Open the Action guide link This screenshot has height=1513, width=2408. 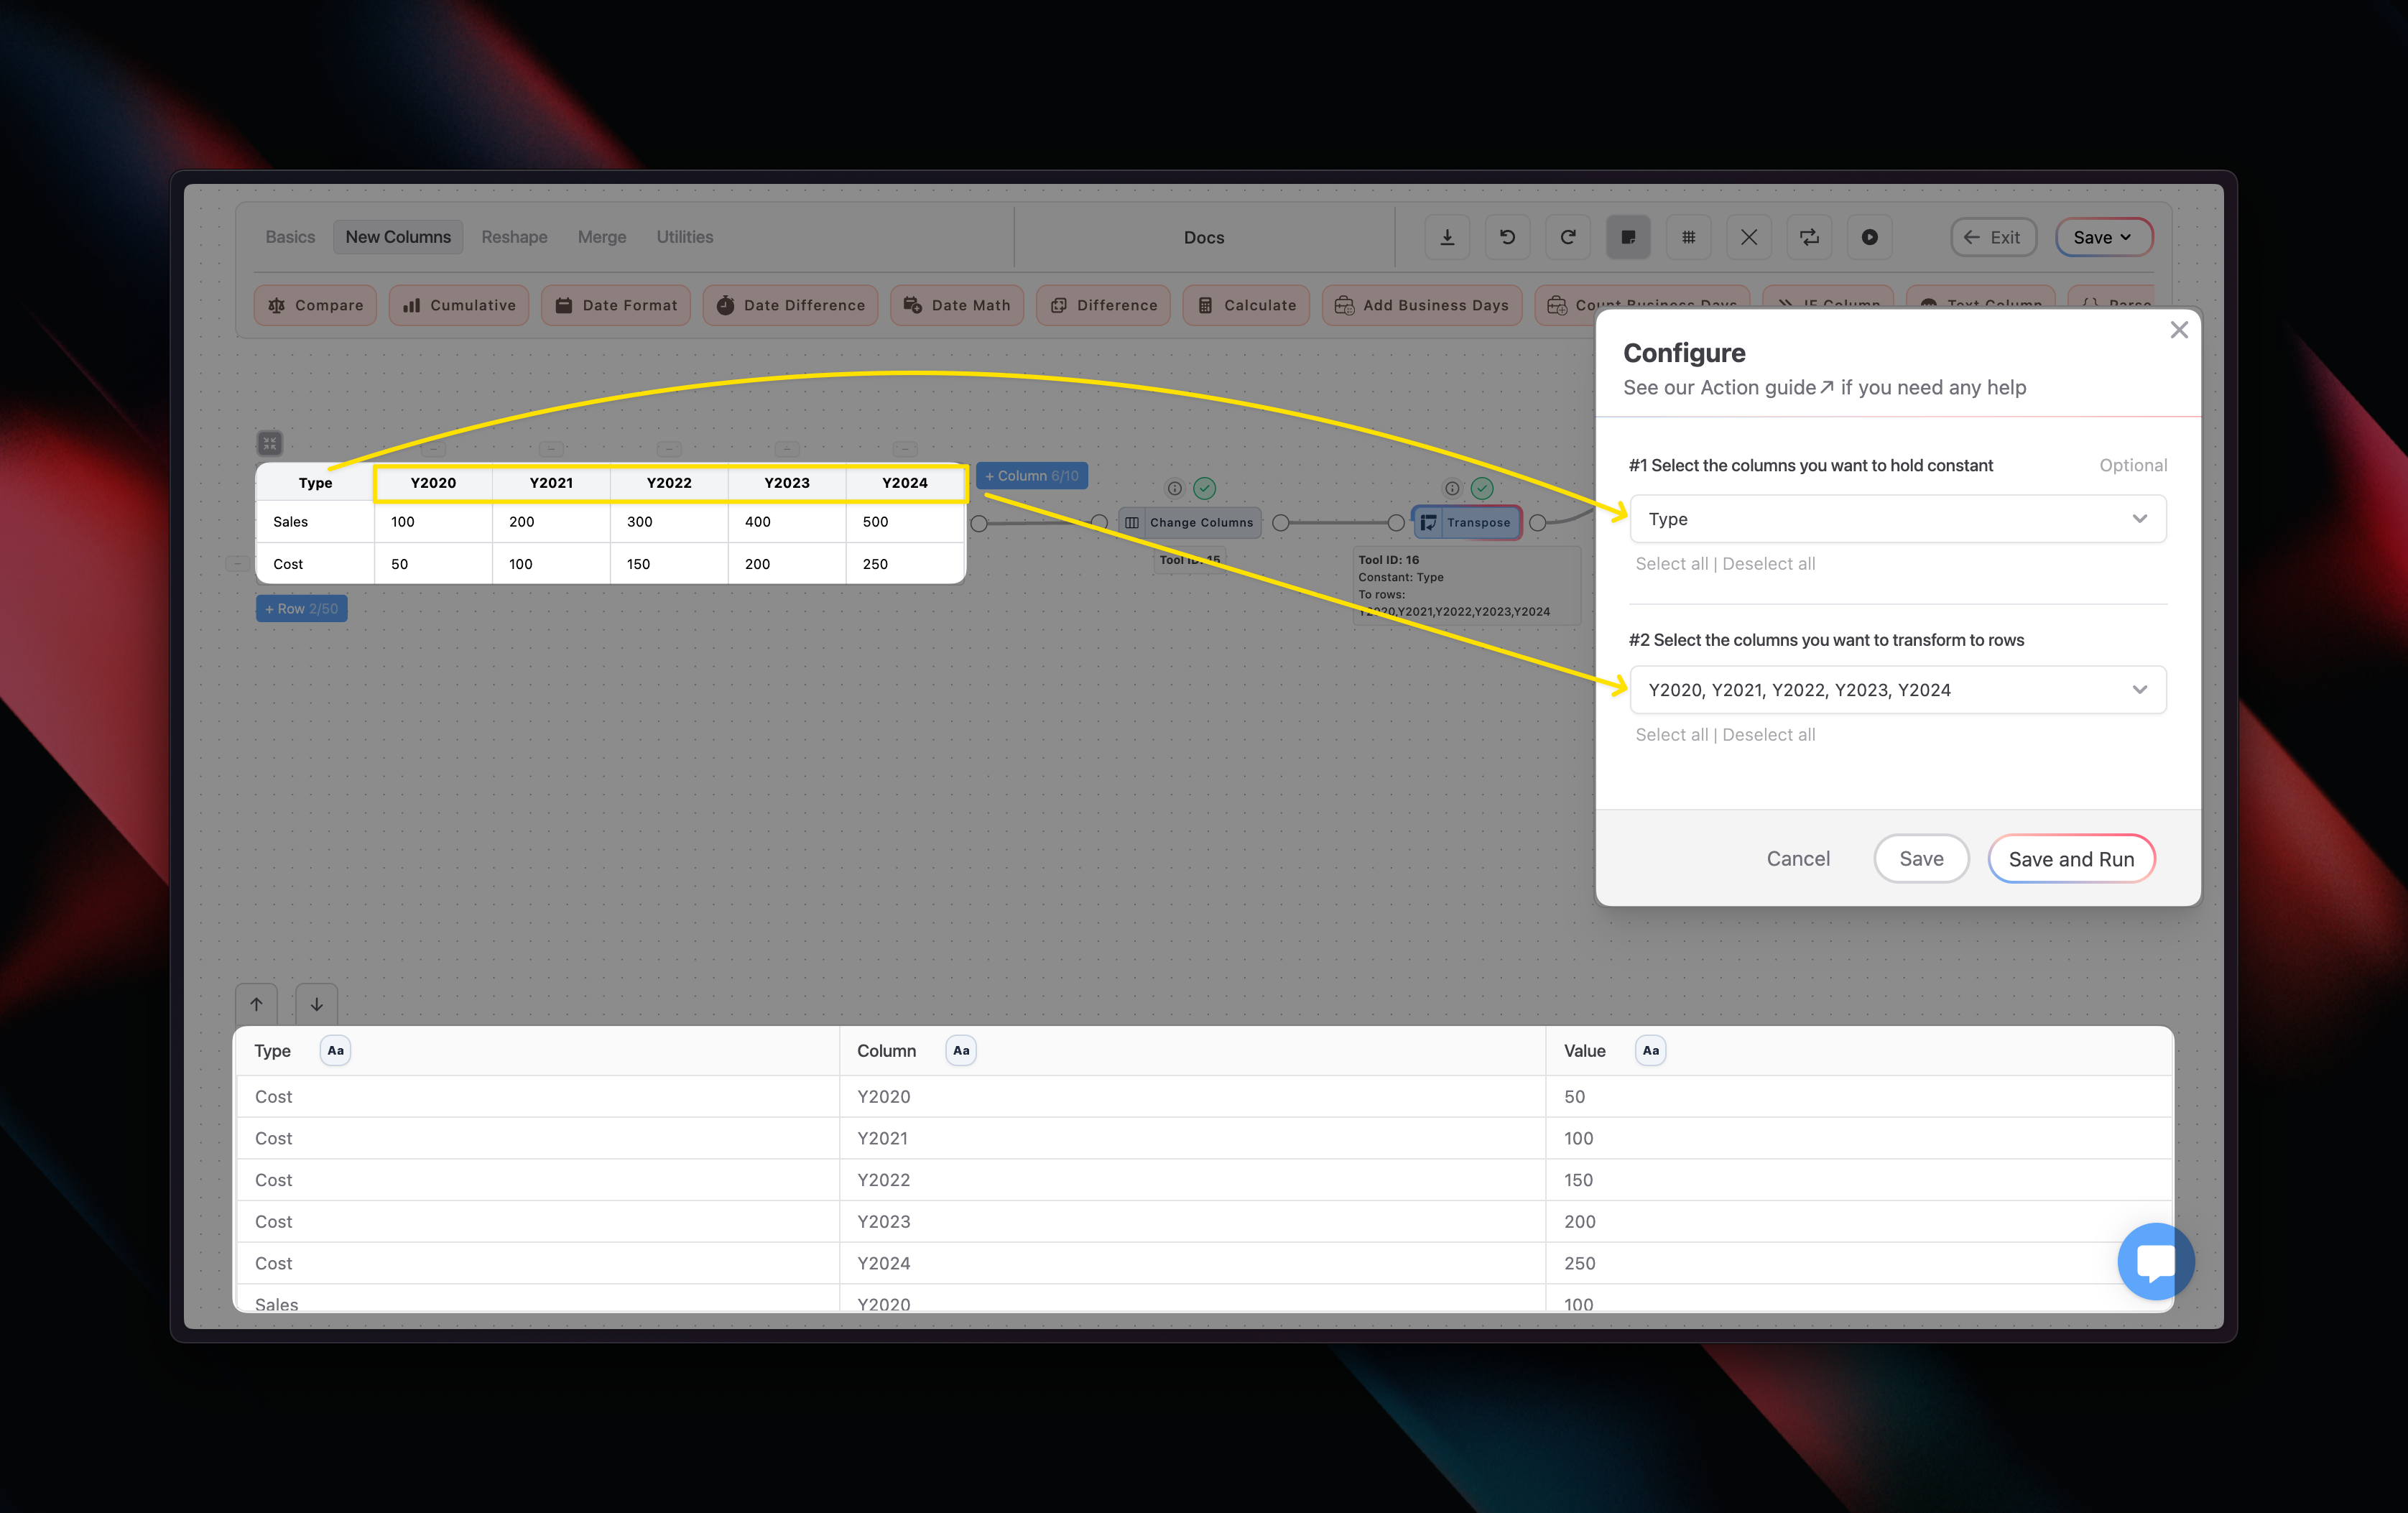point(1768,387)
